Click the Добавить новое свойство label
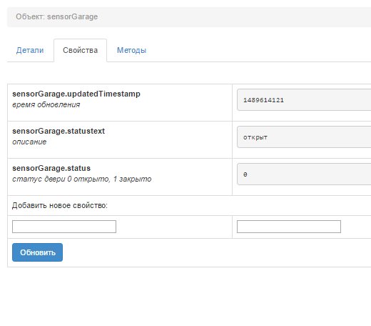The width and height of the screenshot is (371, 326). [x=60, y=205]
